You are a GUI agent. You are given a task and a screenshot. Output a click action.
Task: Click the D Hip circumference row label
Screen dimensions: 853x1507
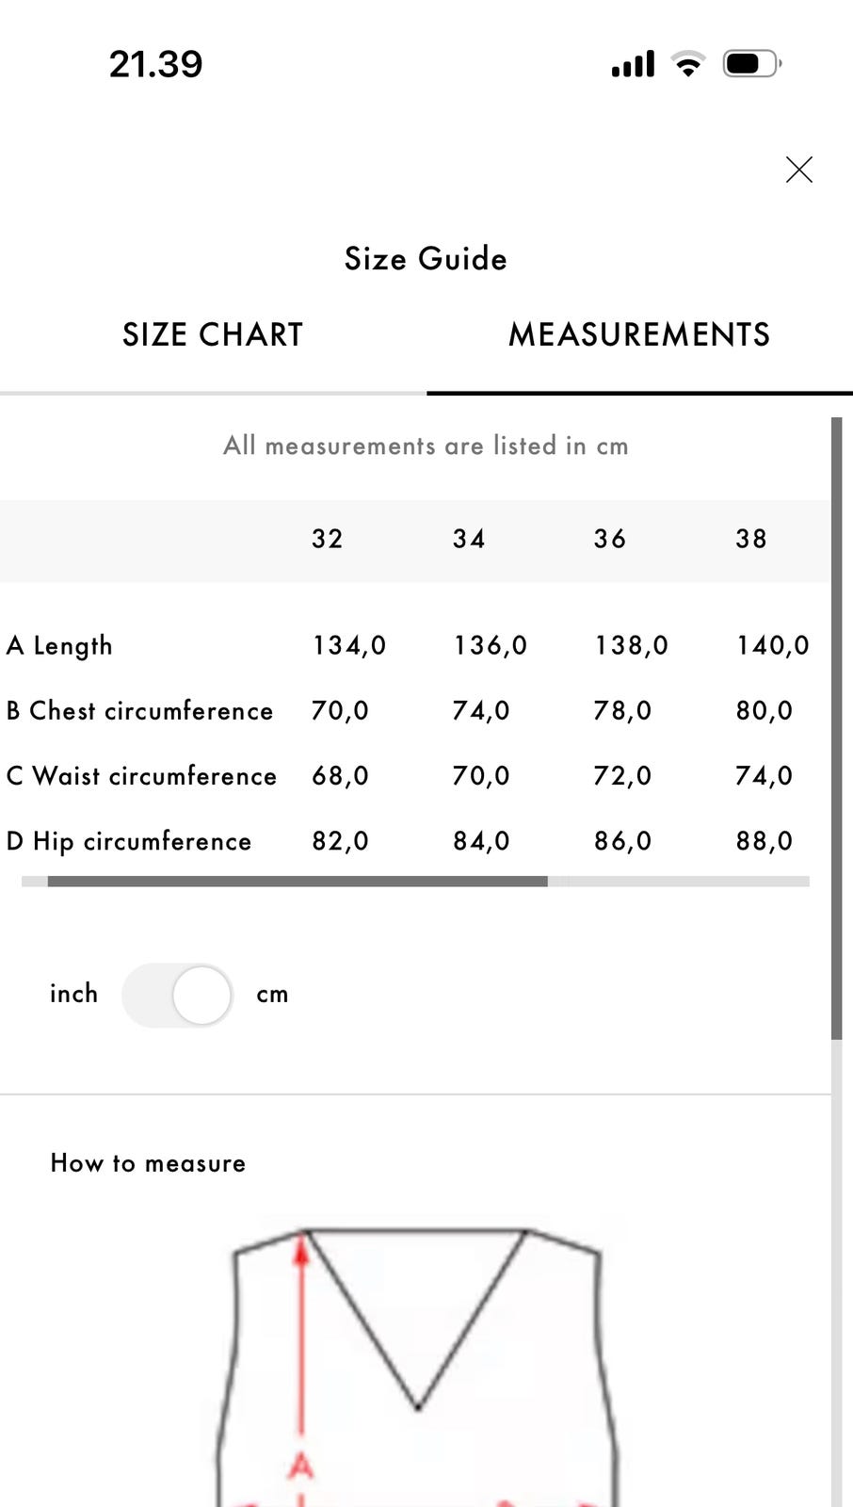click(x=129, y=841)
